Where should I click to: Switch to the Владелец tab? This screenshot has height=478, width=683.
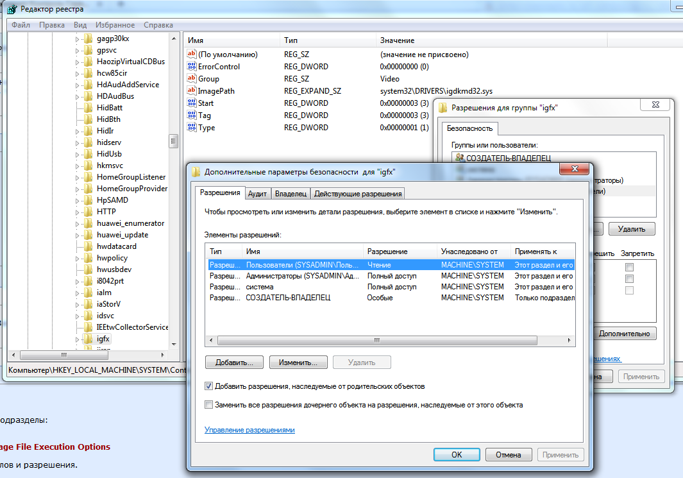tap(291, 194)
